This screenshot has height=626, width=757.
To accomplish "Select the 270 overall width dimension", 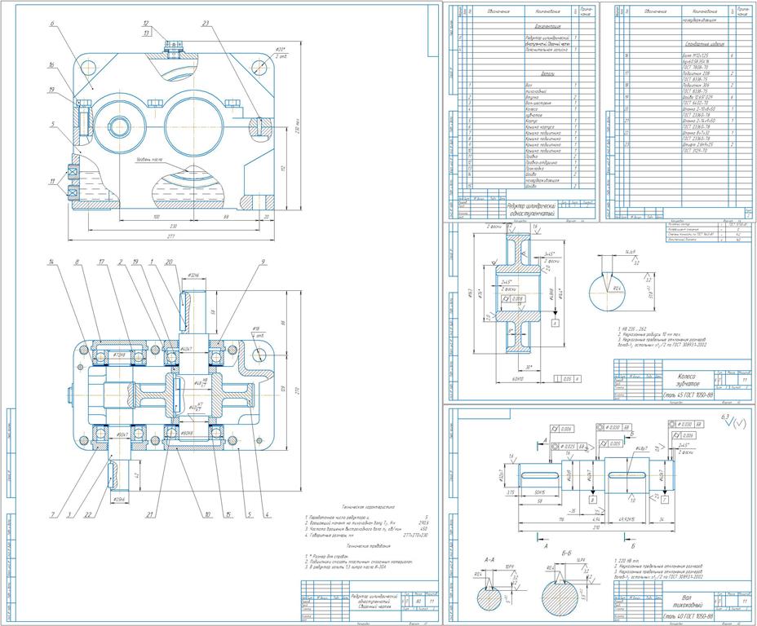I will click(298, 390).
